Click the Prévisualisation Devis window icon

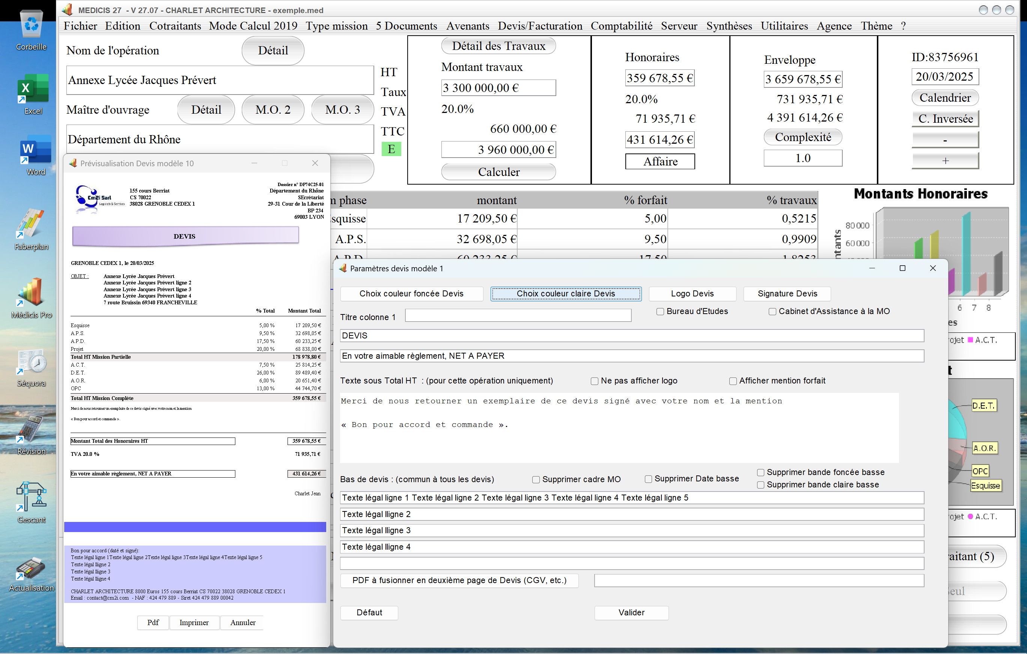tap(73, 163)
